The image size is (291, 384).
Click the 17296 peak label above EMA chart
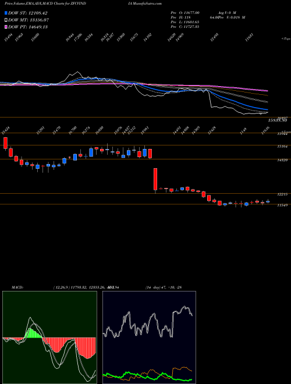[x=79, y=37]
